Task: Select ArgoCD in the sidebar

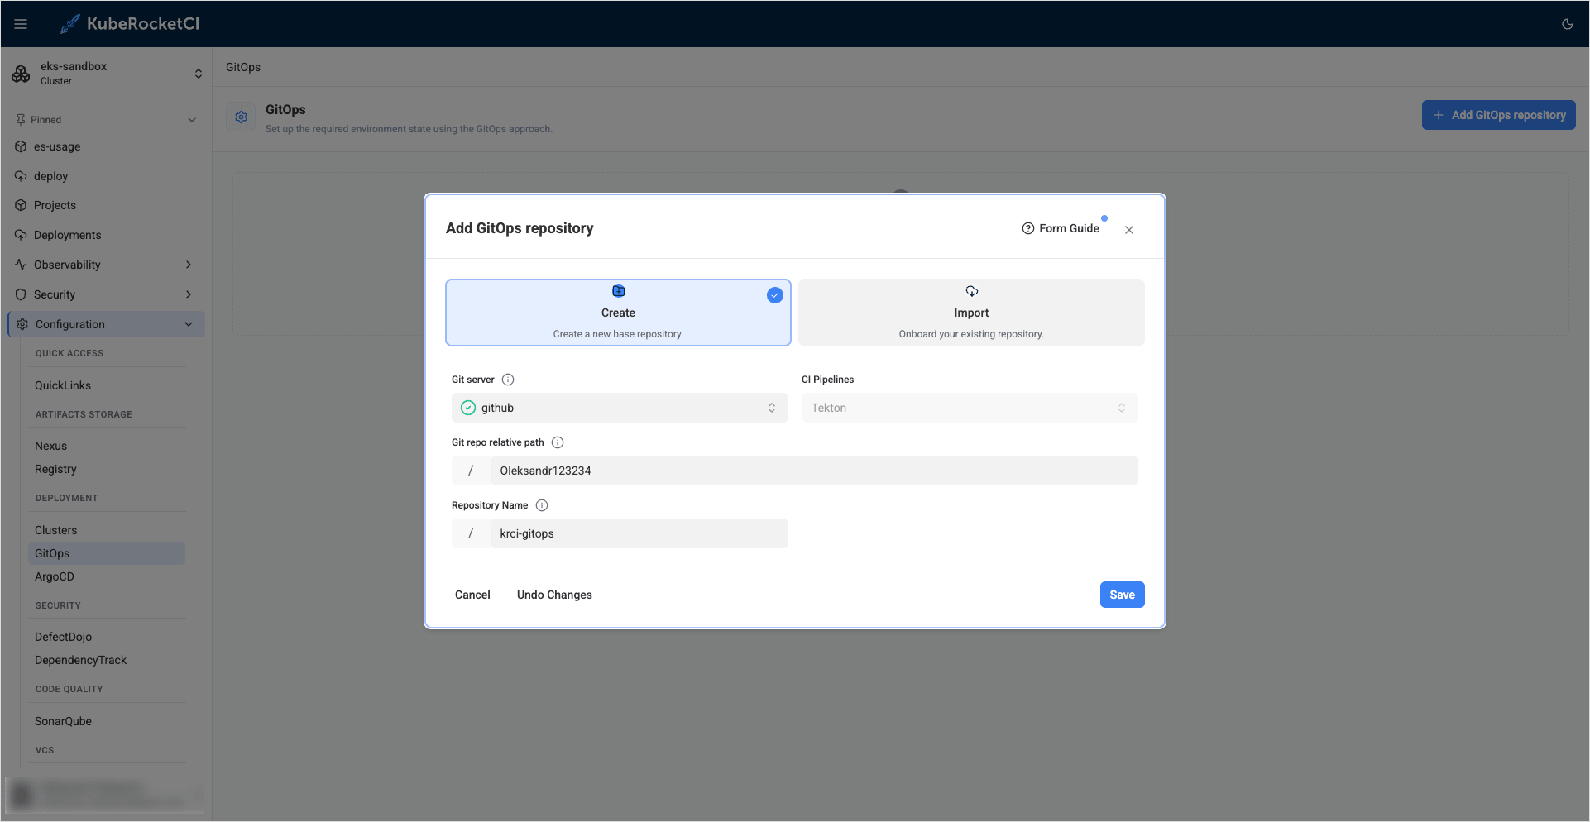Action: (55, 576)
